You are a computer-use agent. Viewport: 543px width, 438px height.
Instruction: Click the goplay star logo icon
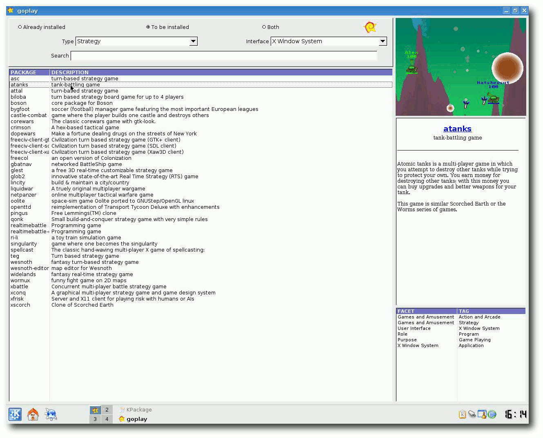[x=370, y=27]
